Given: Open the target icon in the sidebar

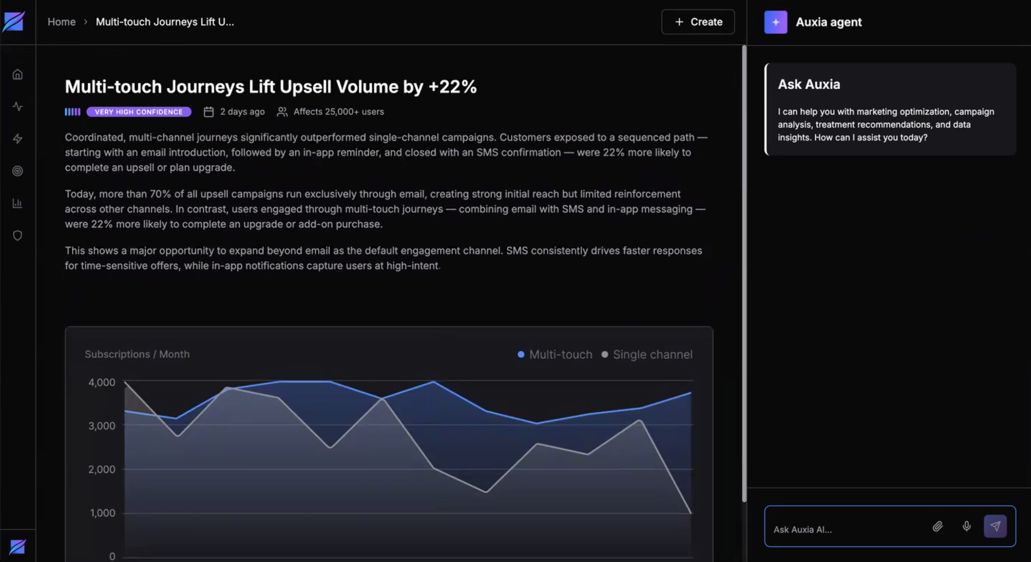Looking at the screenshot, I should point(17,171).
